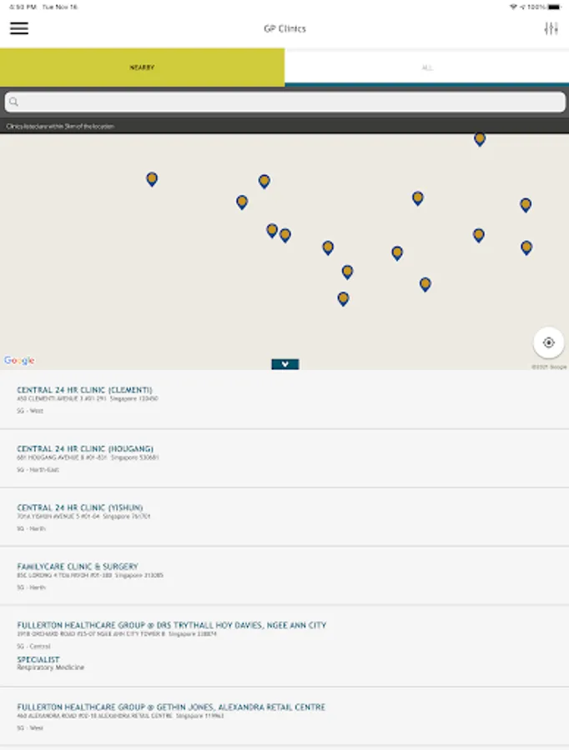Select the topmost map pin

[x=480, y=139]
